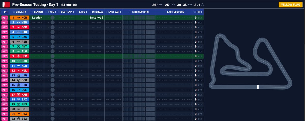Sort by the LAPS column header
This screenshot has width=305, height=121.
81,12
